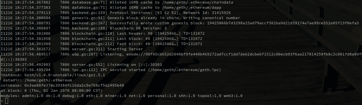Click the cursor block at the prompt
362x105 pixels.
(7, 101)
